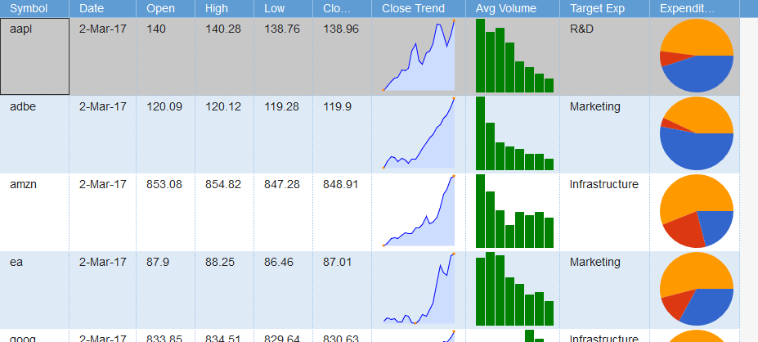Click the 2-Mar-17 date in amzn row
The height and width of the screenshot is (342, 758).
pyautogui.click(x=102, y=184)
